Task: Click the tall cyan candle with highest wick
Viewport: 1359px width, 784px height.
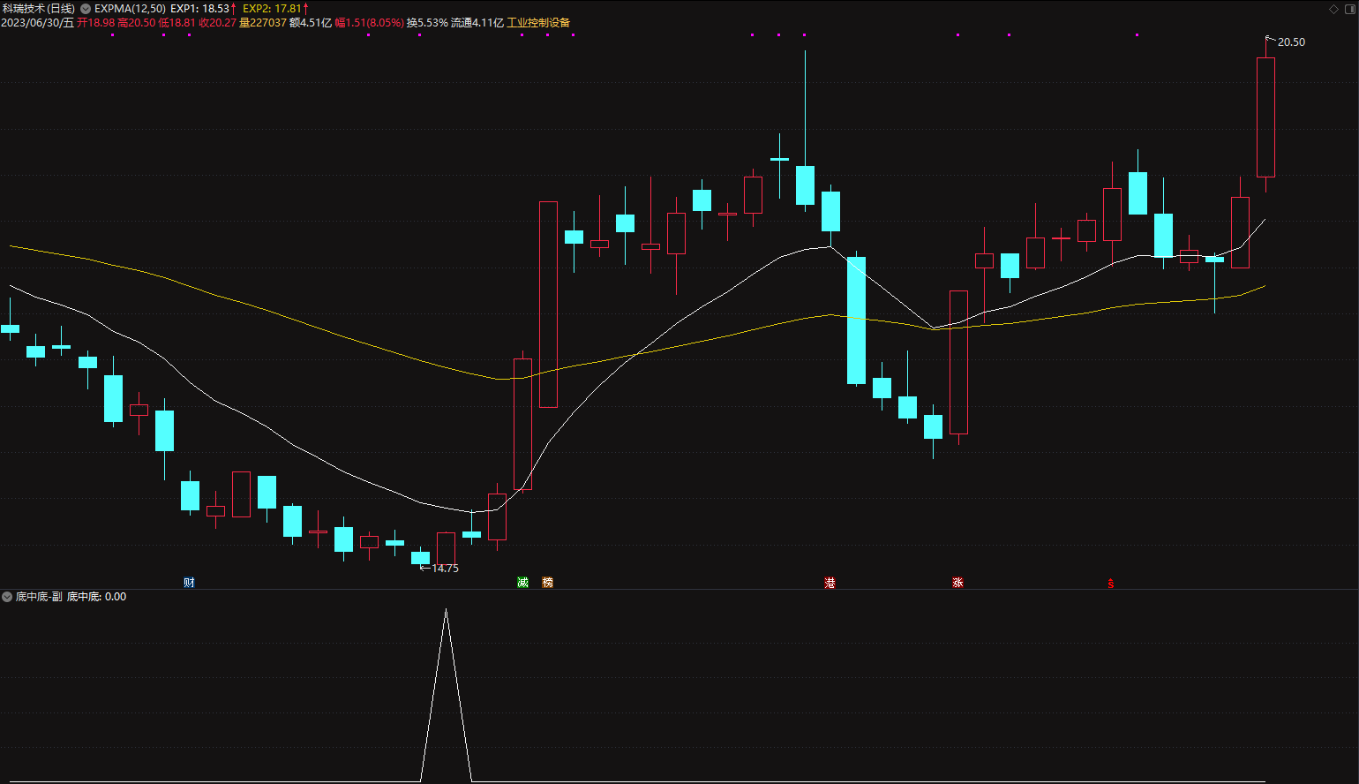Action: (805, 185)
